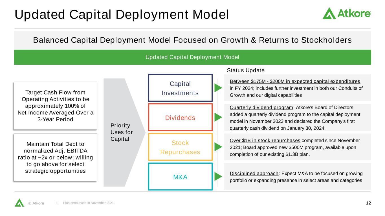The width and height of the screenshot is (385, 216).
Task: Click the © Atkore footer text
Action: [36, 203]
